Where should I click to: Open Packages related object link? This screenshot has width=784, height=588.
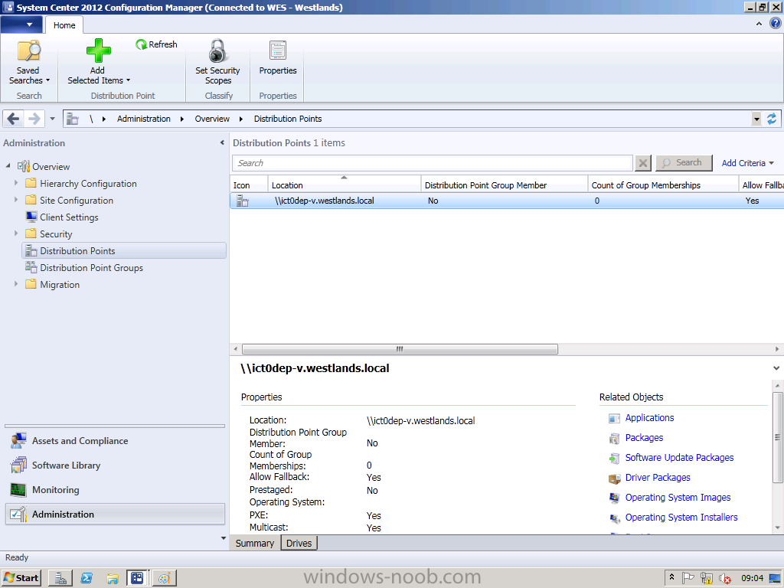[644, 438]
